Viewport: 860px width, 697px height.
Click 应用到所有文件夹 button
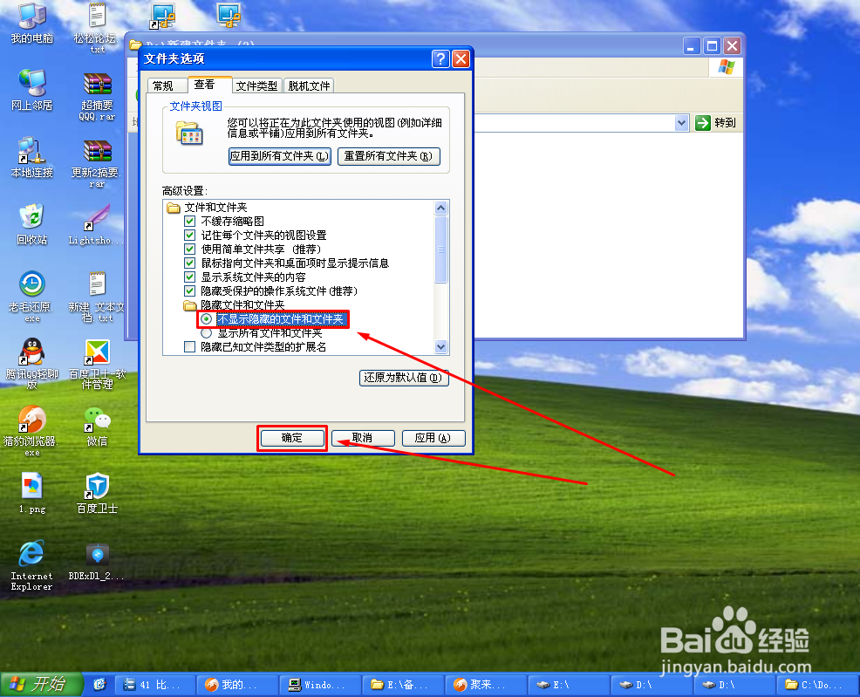click(280, 156)
